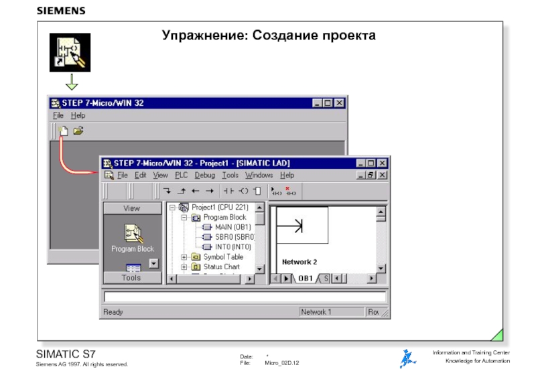Viewport: 536px width, 371px height.
Task: Insert a contact using toolbar icon
Action: tap(228, 191)
